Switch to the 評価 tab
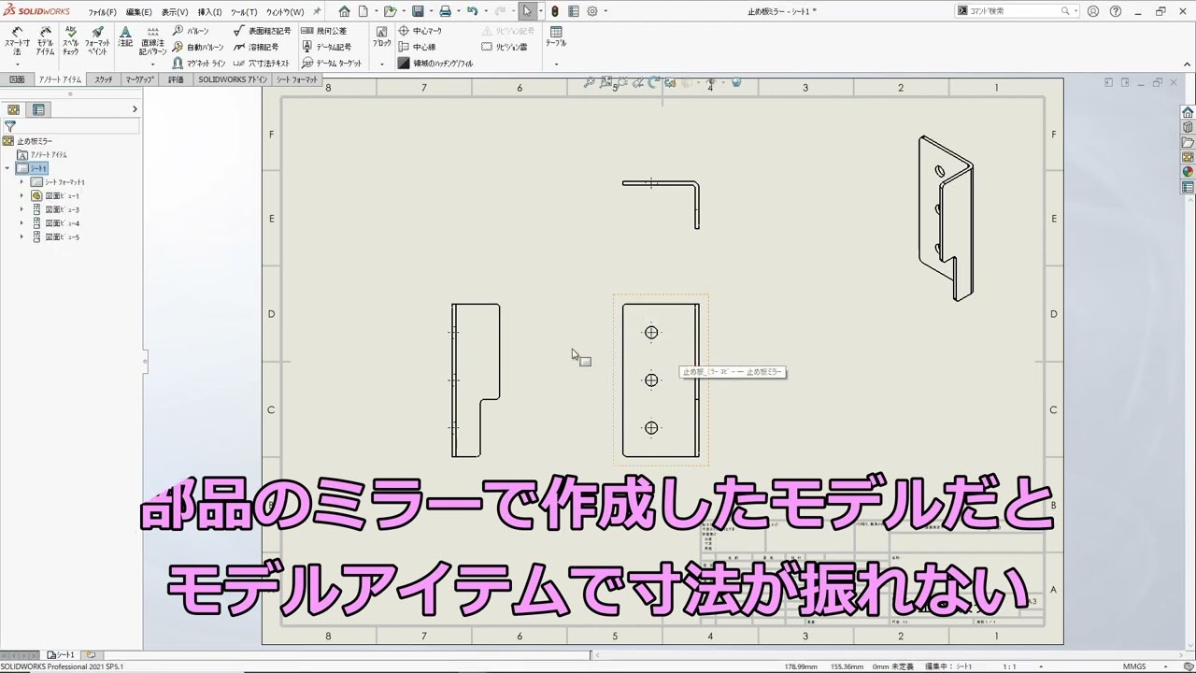Image resolution: width=1196 pixels, height=673 pixels. pos(176,80)
